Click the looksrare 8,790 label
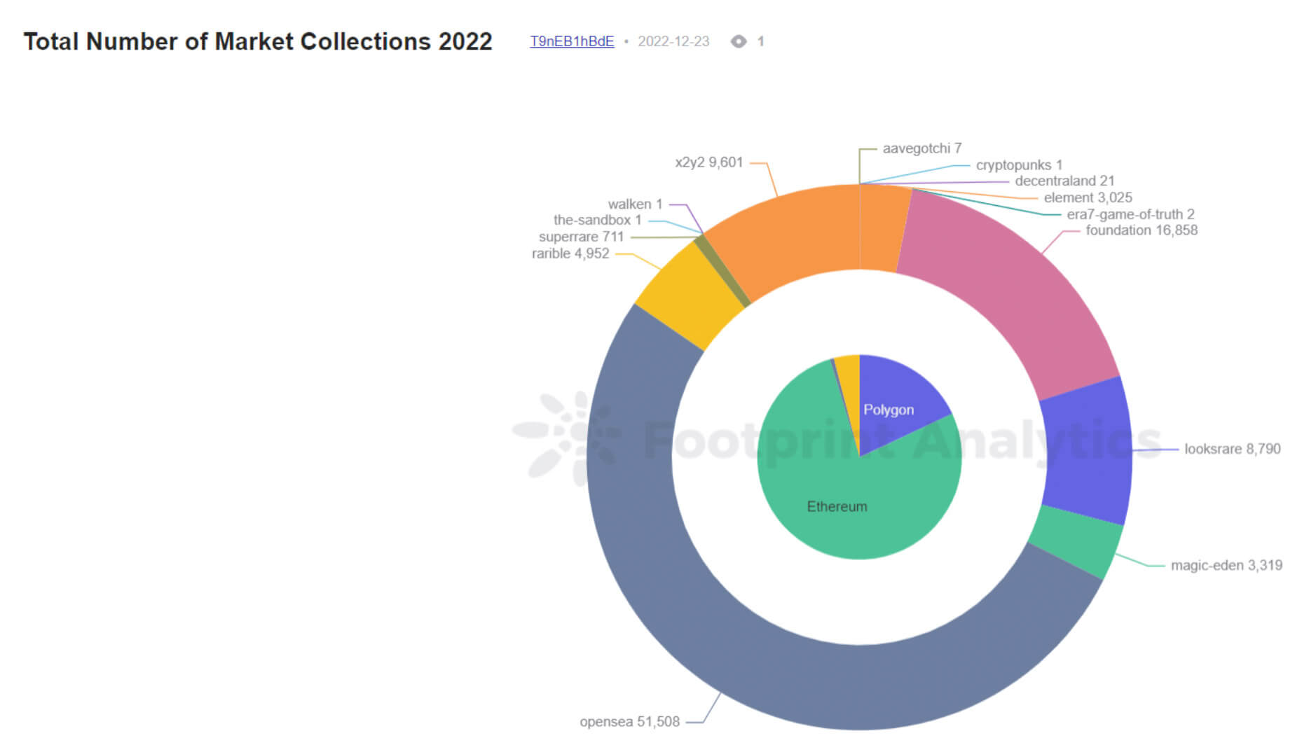 coord(1231,449)
